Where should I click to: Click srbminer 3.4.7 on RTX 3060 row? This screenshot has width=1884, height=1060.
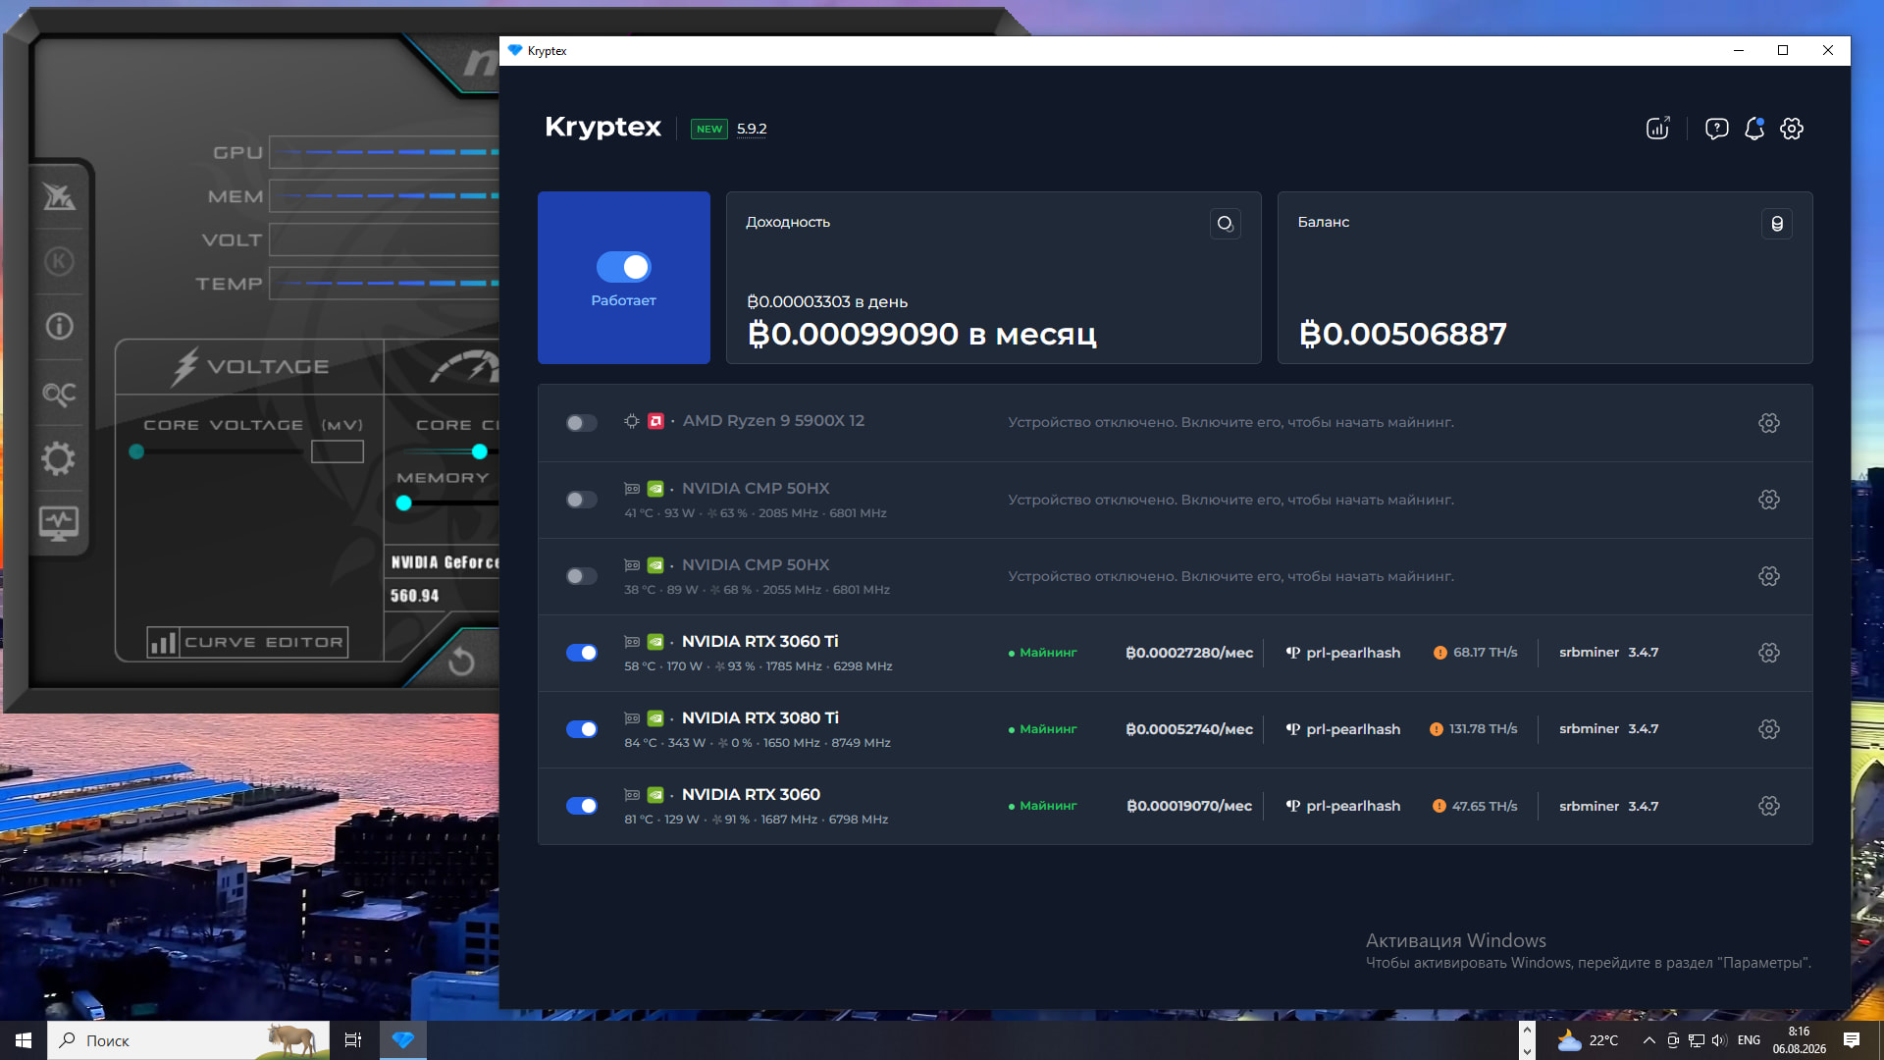[1609, 806]
